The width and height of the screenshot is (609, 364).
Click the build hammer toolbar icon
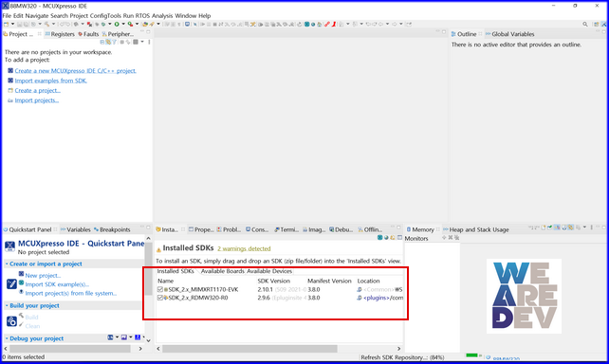point(47,24)
